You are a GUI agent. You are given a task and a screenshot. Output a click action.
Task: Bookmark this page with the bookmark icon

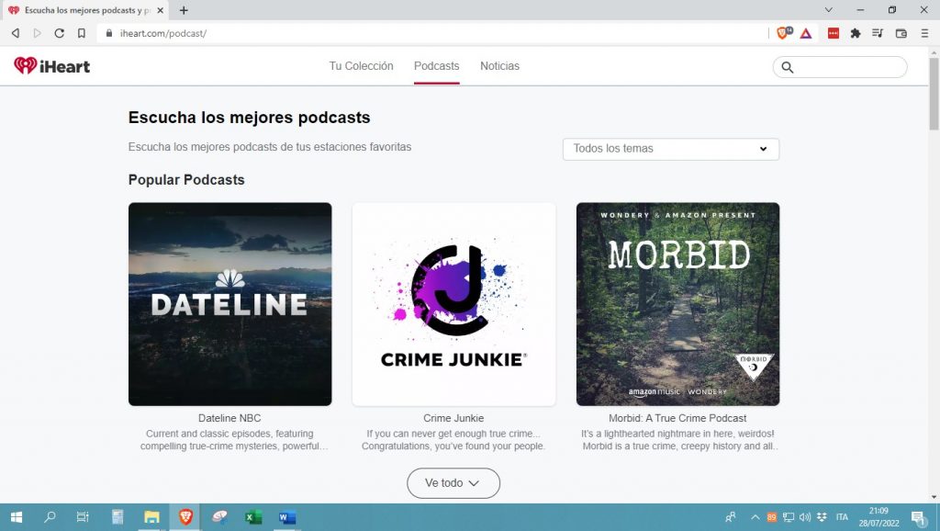click(82, 33)
